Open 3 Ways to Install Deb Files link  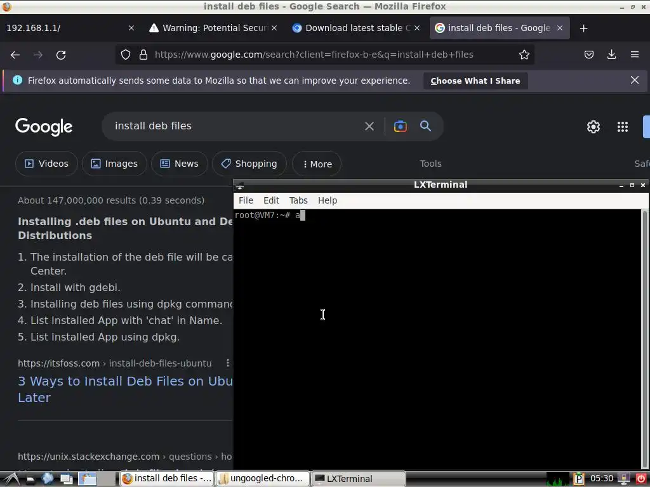pyautogui.click(x=125, y=389)
